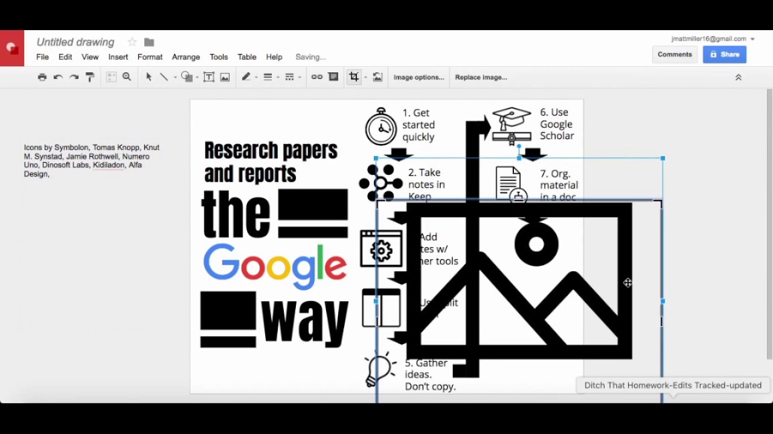This screenshot has height=434, width=773.
Task: Open the Comments panel
Action: tap(675, 54)
